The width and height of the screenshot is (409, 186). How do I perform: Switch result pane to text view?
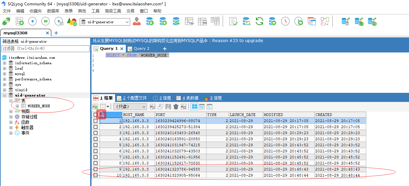[209, 107]
